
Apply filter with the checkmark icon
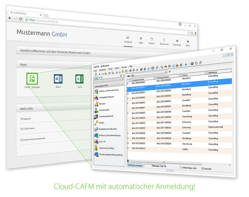tap(170, 71)
